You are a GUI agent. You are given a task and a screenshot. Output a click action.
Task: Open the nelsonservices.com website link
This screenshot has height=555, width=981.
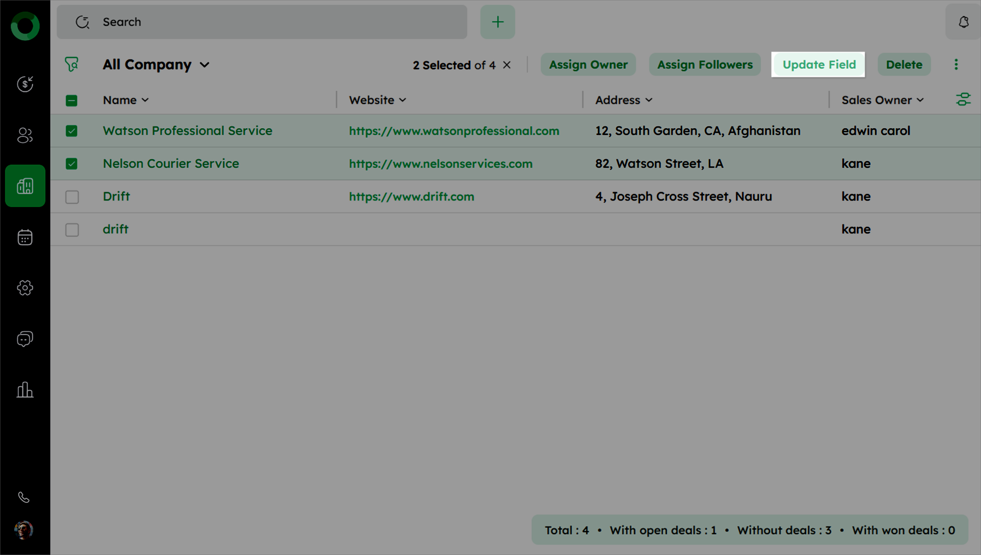[440, 164]
